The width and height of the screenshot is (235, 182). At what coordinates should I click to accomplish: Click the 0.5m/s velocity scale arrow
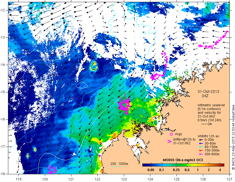pyautogui.click(x=206, y=124)
